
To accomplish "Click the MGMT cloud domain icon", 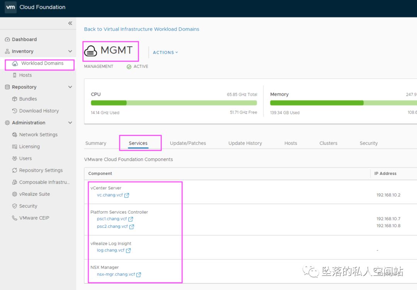I will point(91,51).
